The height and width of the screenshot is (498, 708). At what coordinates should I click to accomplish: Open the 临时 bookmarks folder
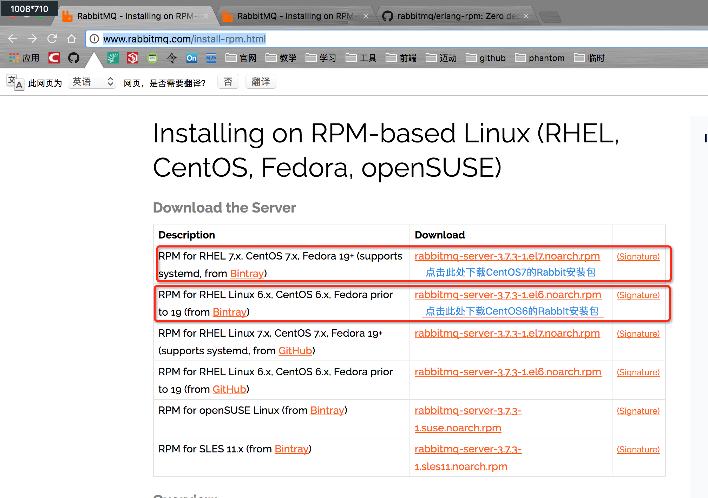589,58
